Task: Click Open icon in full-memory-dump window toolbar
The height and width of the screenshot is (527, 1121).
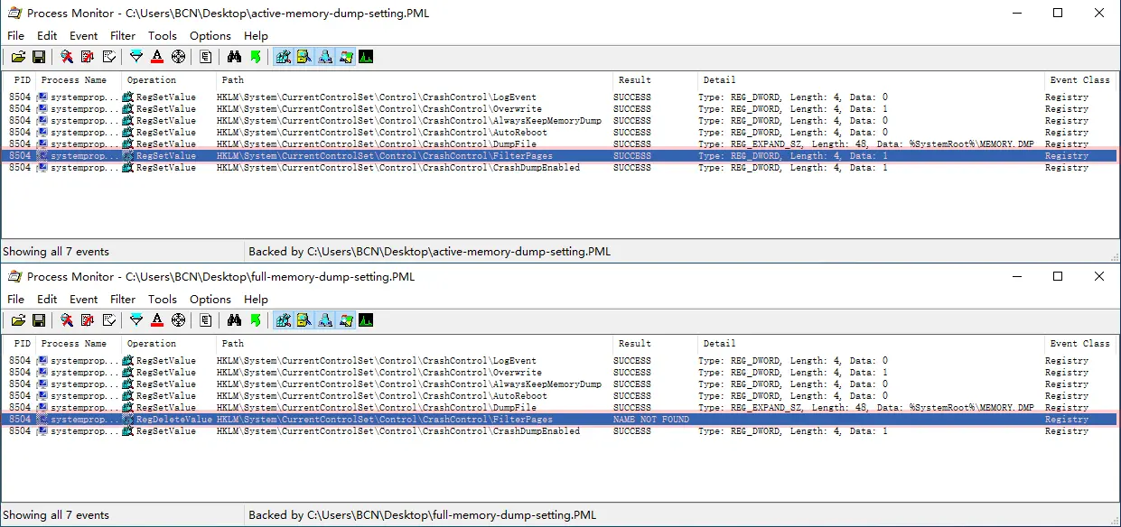Action: pyautogui.click(x=18, y=320)
